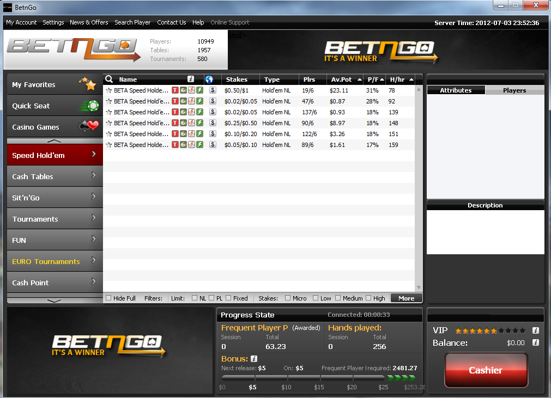The image size is (551, 398).
Task: Switch to the Attributes tab
Action: tap(456, 90)
